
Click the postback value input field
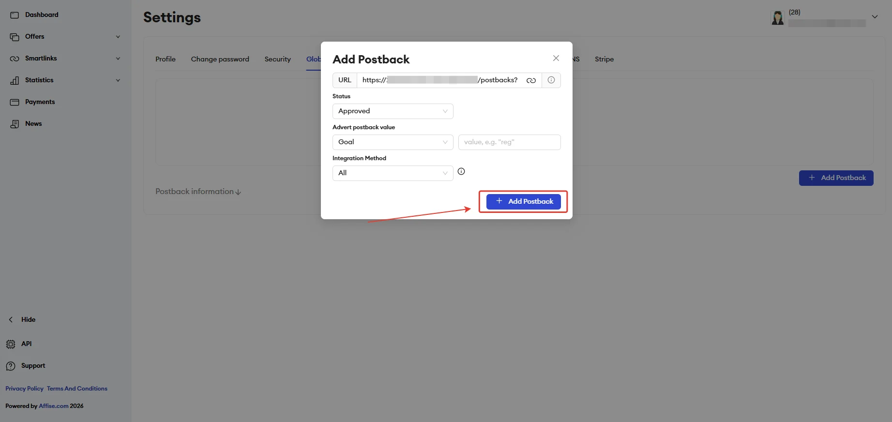(509, 142)
